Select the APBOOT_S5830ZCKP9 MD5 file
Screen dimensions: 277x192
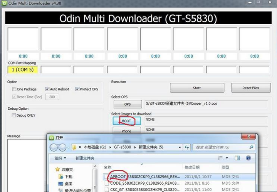click(x=179, y=177)
